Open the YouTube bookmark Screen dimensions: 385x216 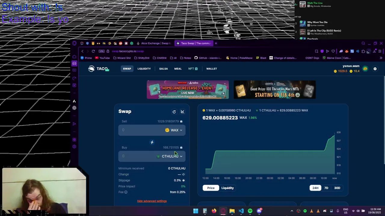click(x=102, y=58)
